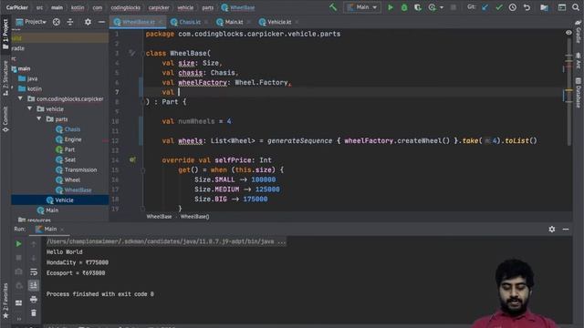Commit changes with the Git checkmark

click(499, 7)
